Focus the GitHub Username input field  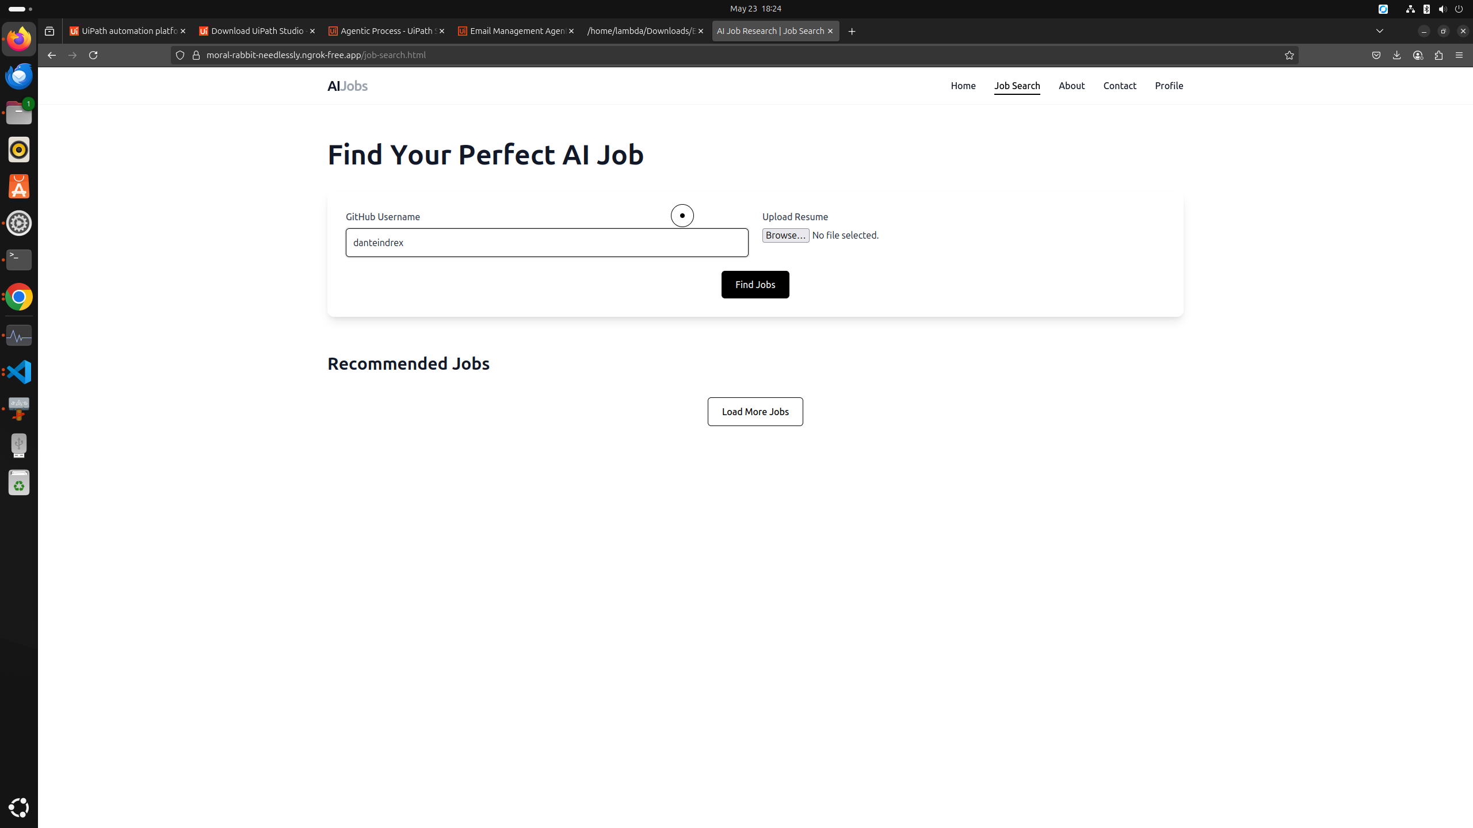click(x=547, y=243)
